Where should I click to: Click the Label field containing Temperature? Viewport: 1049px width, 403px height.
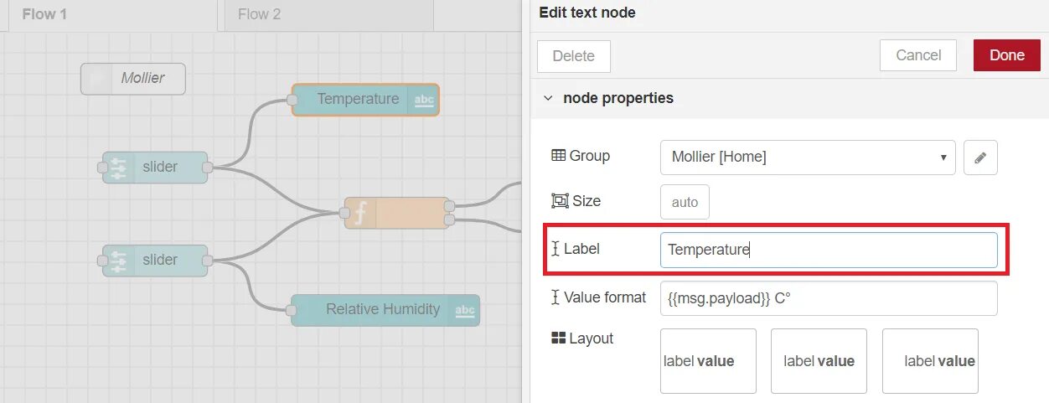[x=829, y=250]
